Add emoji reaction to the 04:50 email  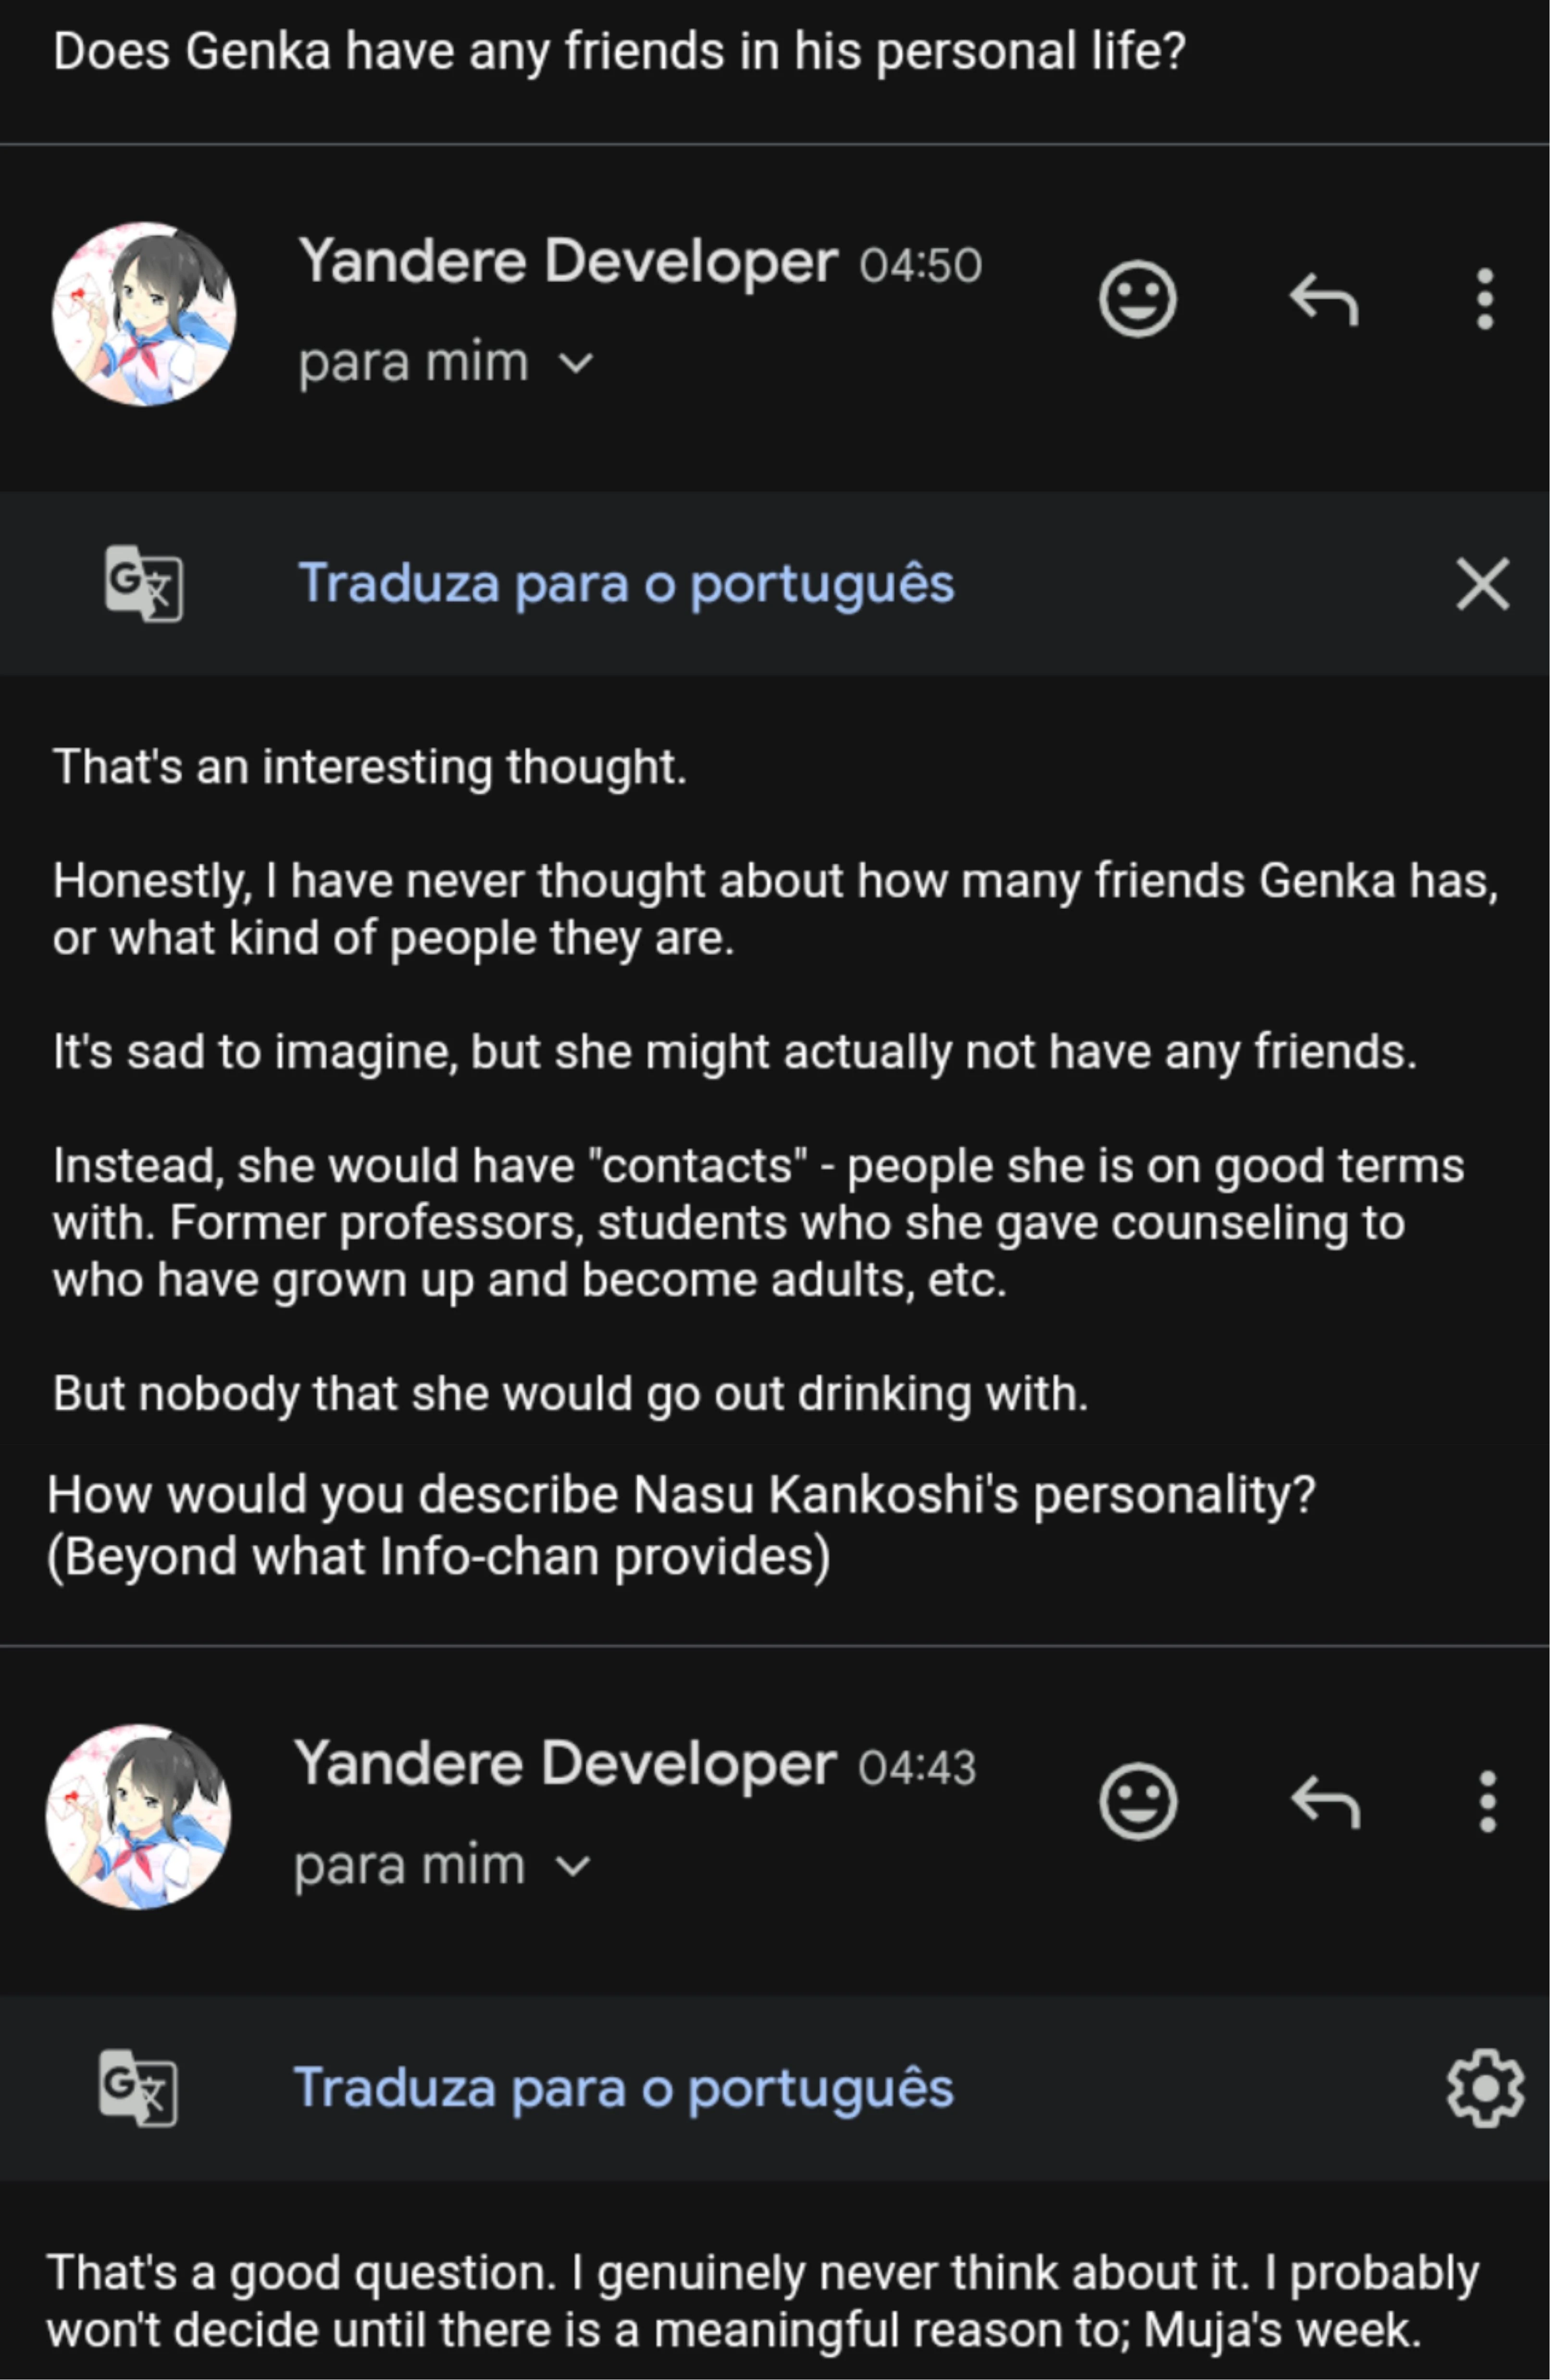pyautogui.click(x=1137, y=298)
